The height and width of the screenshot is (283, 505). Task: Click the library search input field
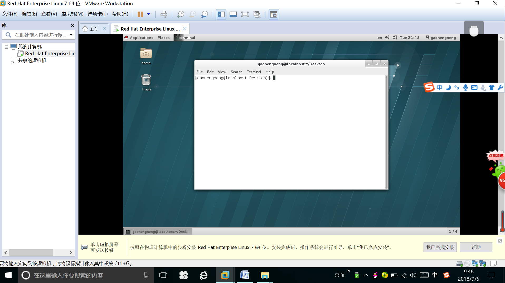pos(40,35)
